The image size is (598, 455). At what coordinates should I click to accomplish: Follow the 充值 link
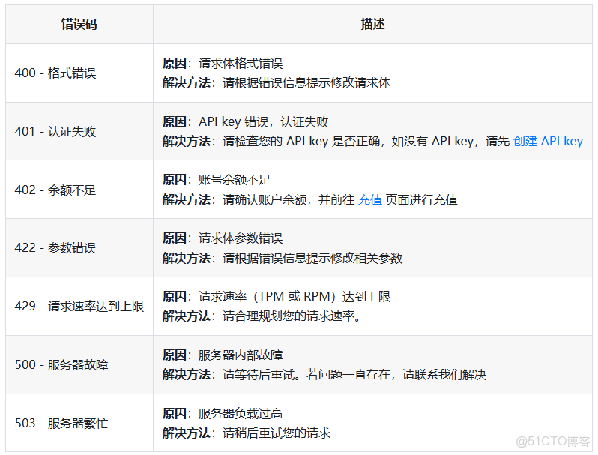(x=370, y=199)
